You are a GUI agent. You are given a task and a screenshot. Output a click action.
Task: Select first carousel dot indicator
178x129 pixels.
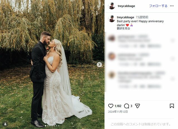click(x=46, y=126)
